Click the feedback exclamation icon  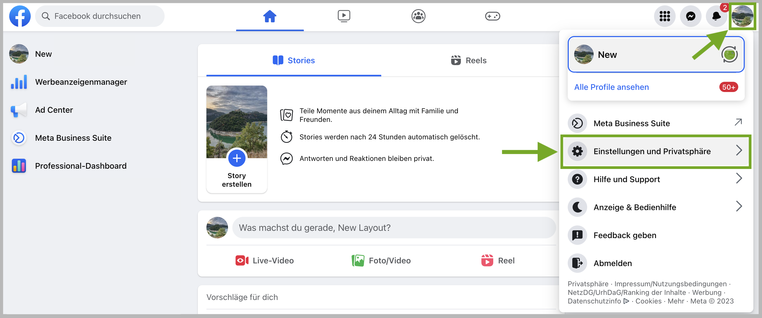(x=577, y=235)
